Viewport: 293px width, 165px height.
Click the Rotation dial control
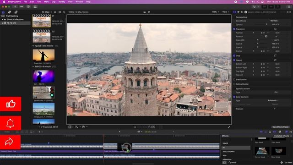click(x=266, y=36)
